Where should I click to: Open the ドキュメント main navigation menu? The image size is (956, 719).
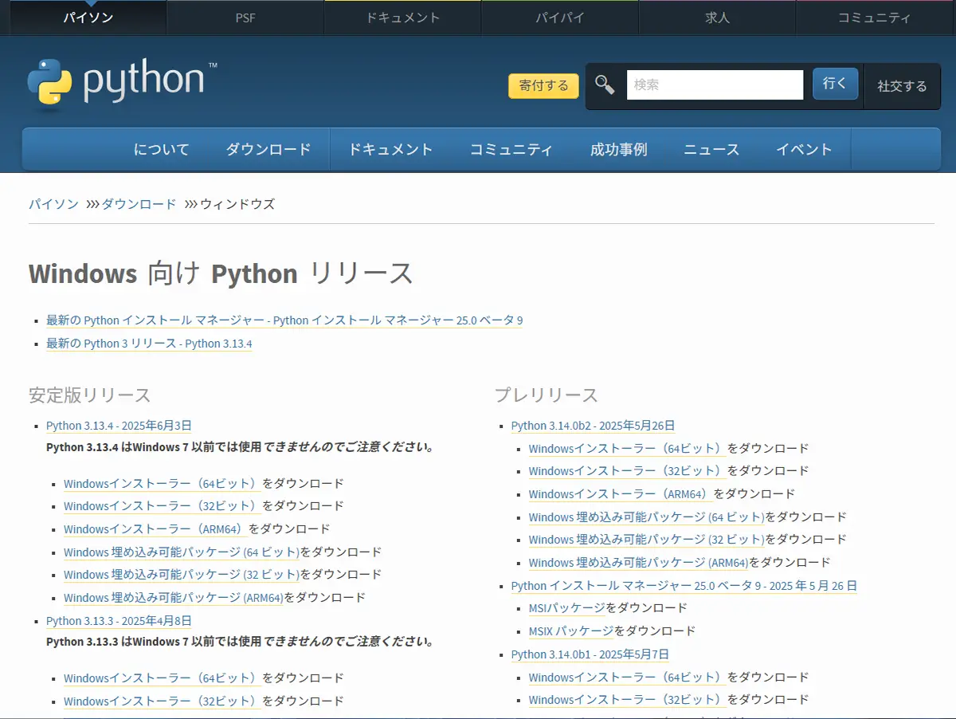coord(390,149)
